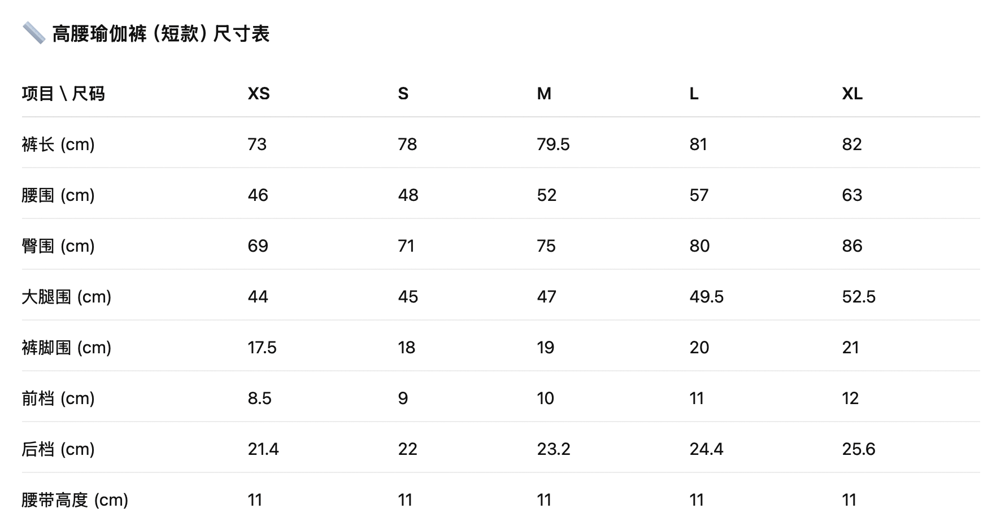The image size is (992, 526).
Task: Click the 臀围 (cm) row label
Action: point(58,246)
